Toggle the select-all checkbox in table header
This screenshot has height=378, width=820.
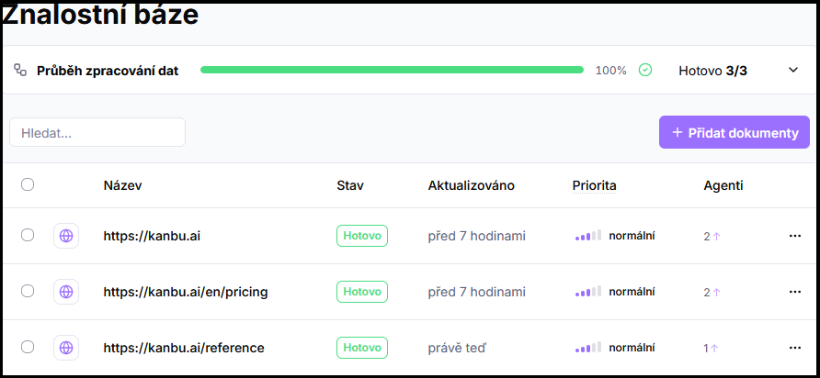(28, 184)
